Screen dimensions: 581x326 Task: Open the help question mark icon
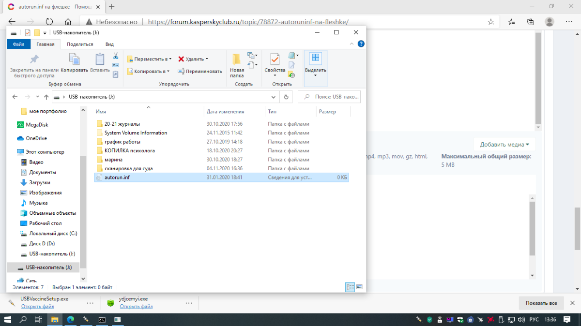tap(361, 44)
